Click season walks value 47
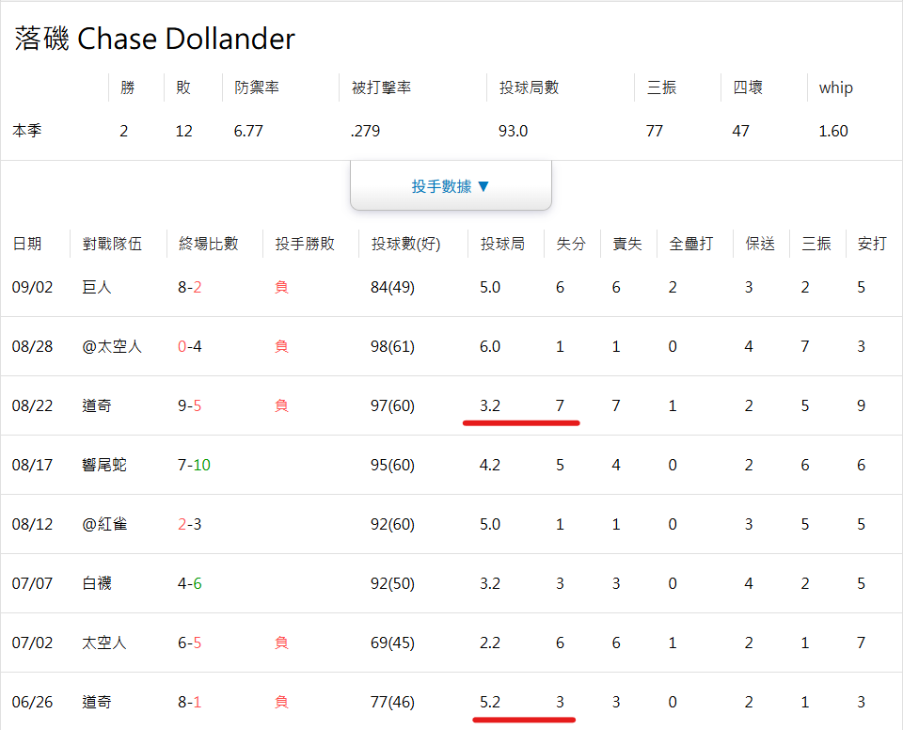The image size is (903, 730). click(x=740, y=131)
